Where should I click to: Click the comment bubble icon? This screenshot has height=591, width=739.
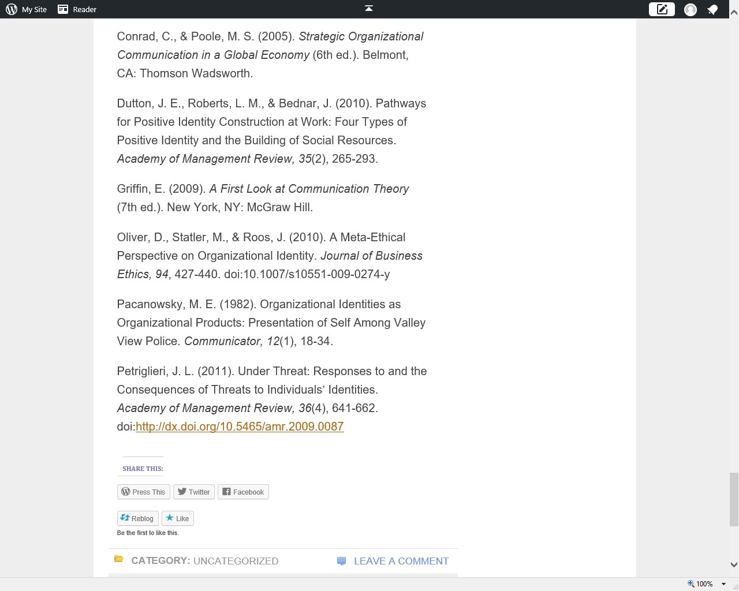pyautogui.click(x=341, y=561)
